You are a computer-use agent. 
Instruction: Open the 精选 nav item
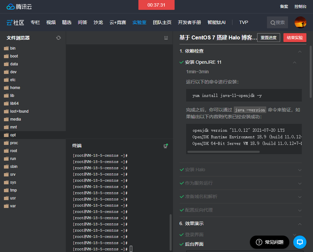tap(67, 22)
